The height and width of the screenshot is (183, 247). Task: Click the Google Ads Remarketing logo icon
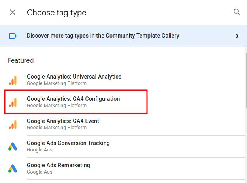13,169
